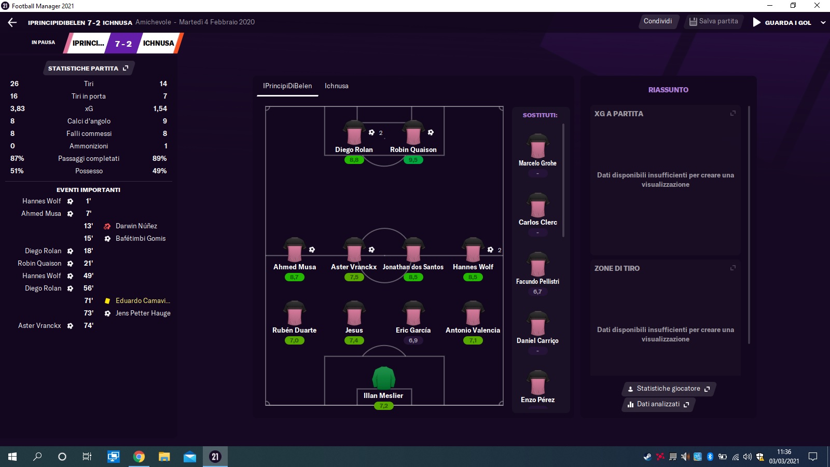Open the Windows Start menu
This screenshot has width=830, height=467.
[x=12, y=457]
